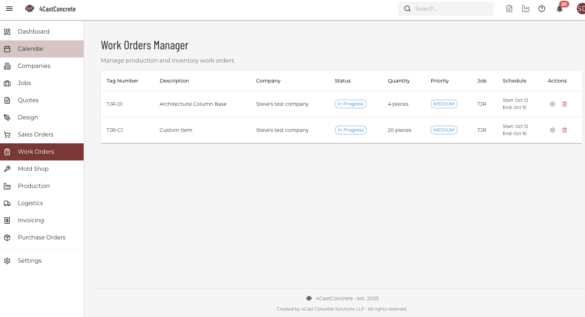The image size is (585, 317).
Task: Click the user avatar in top corner
Action: 581,9
